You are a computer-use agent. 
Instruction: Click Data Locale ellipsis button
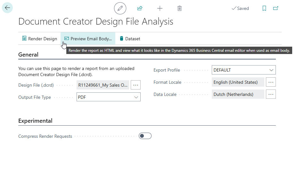(271, 94)
